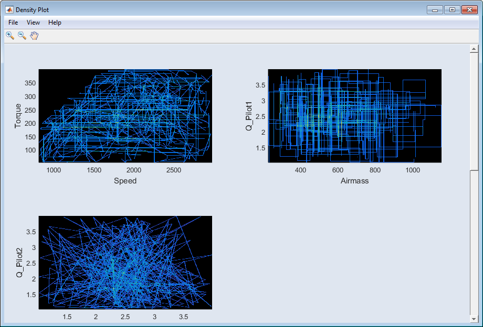Select the Zoom Out magnifier tool
This screenshot has width=483, height=327.
[x=22, y=36]
